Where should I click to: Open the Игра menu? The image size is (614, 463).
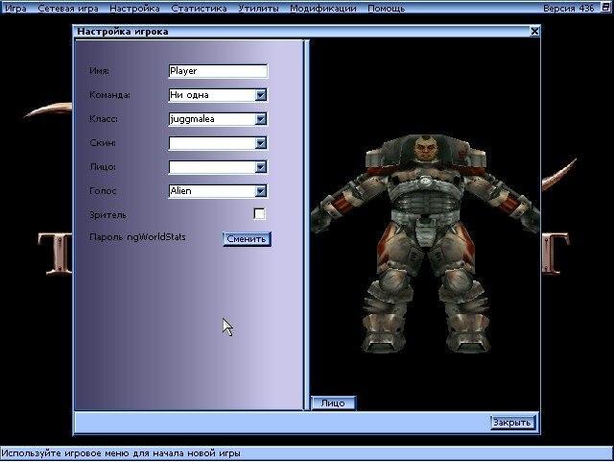[x=15, y=8]
